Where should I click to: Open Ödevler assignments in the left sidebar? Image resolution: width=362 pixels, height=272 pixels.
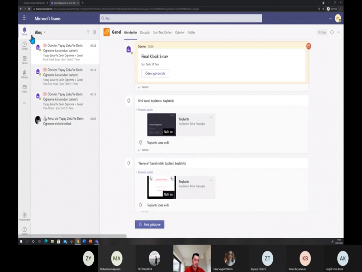click(25, 74)
